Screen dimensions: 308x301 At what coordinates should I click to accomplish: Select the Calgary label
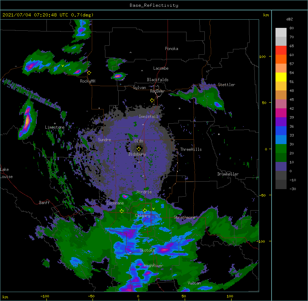coord(143,216)
